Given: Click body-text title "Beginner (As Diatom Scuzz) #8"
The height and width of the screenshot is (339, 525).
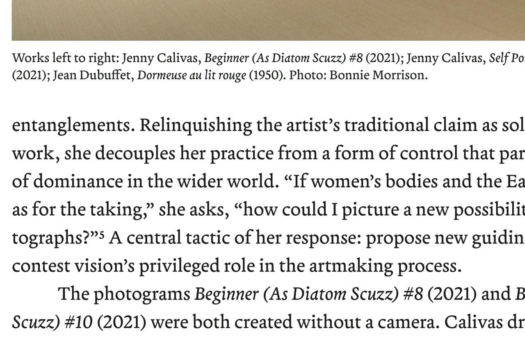Looking at the screenshot, I should tap(308, 295).
